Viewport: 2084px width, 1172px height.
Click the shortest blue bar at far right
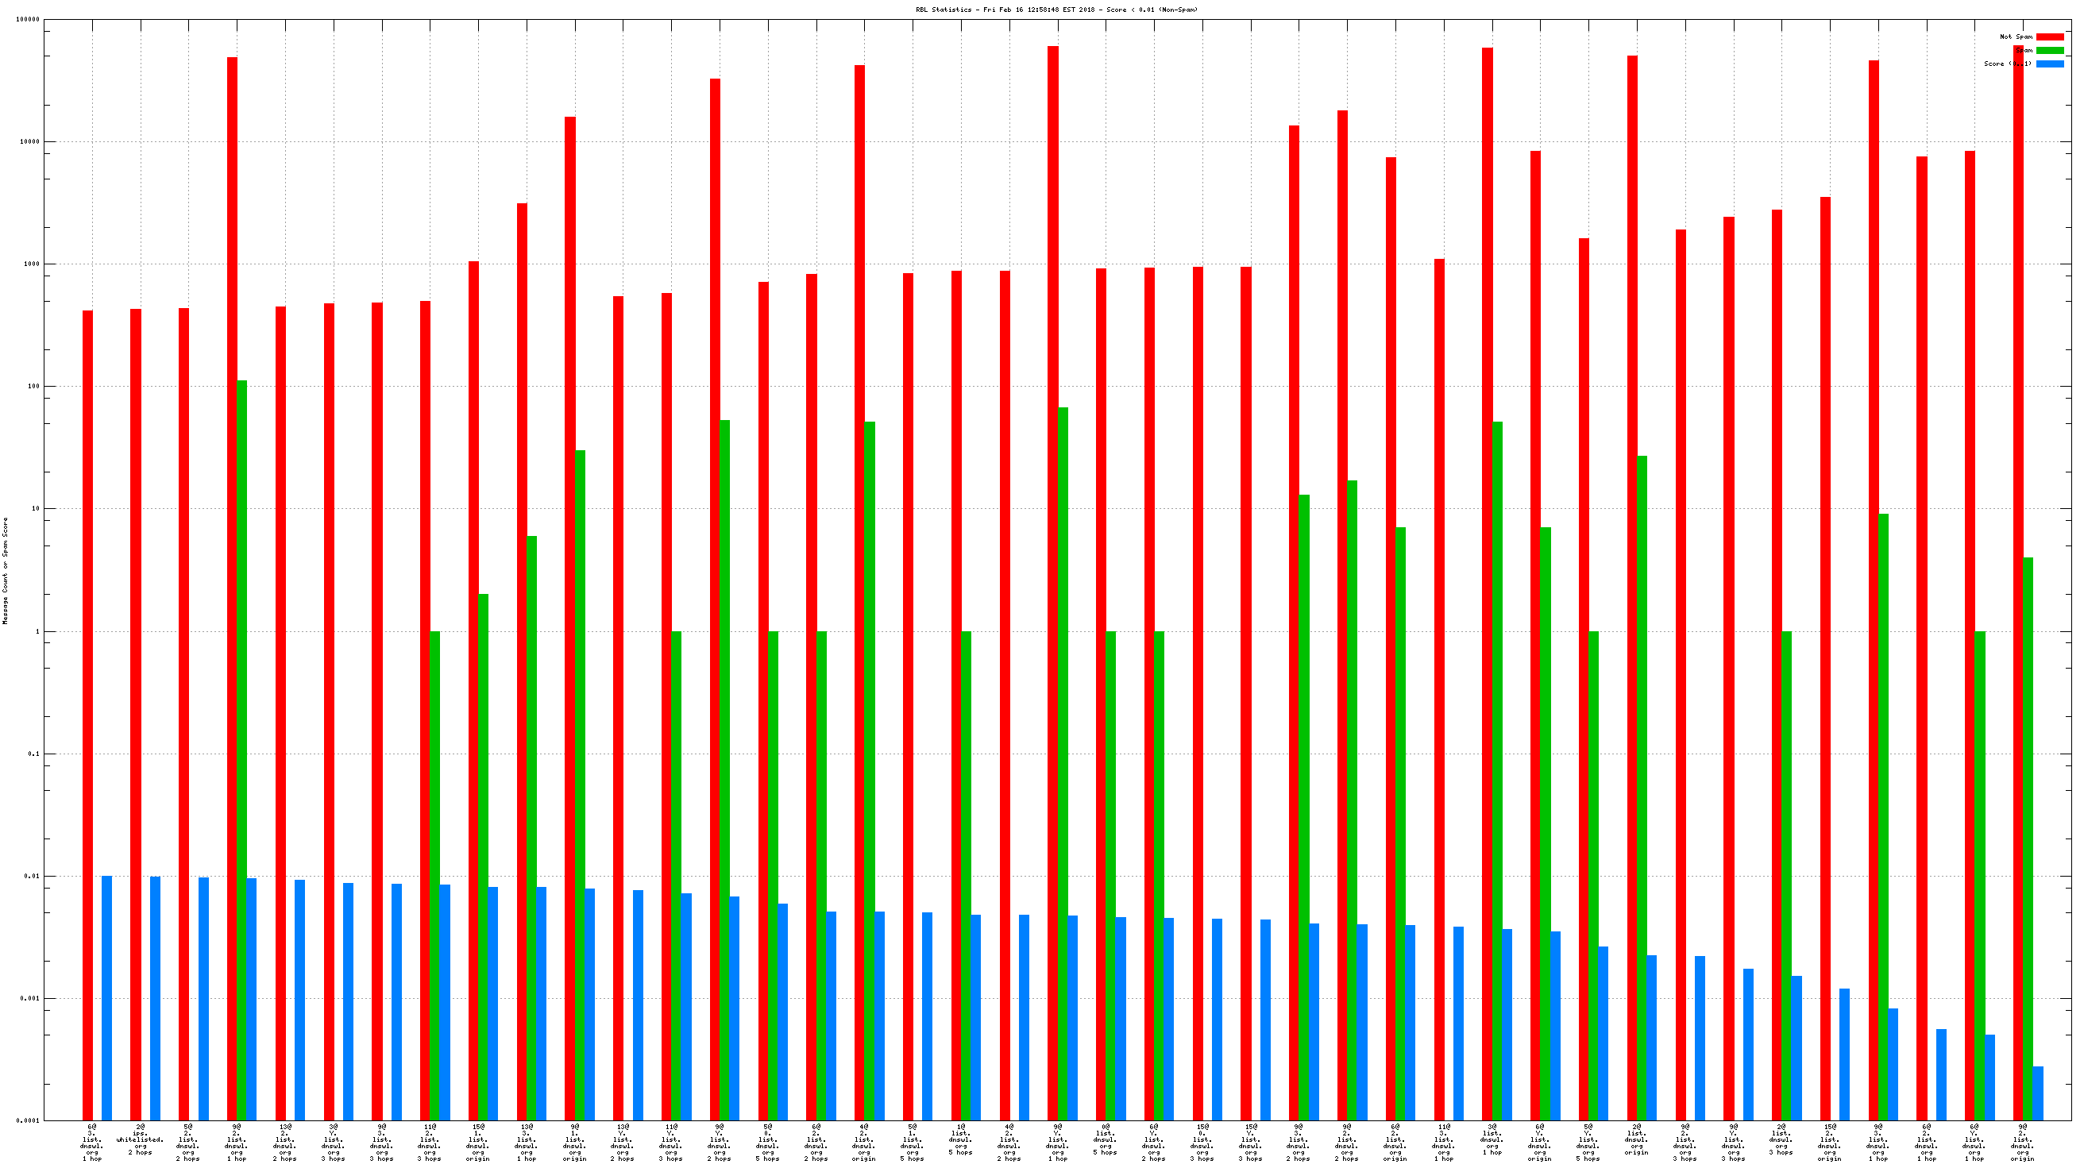[2037, 1092]
